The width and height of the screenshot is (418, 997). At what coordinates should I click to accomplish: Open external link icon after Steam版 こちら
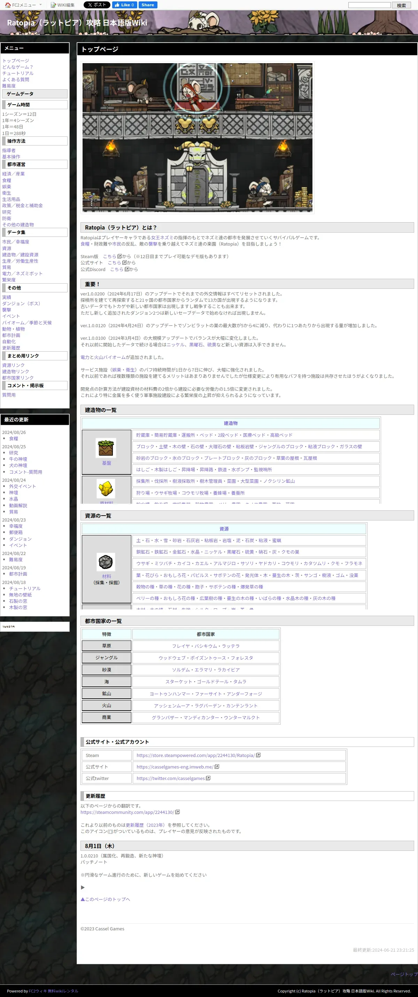120,256
